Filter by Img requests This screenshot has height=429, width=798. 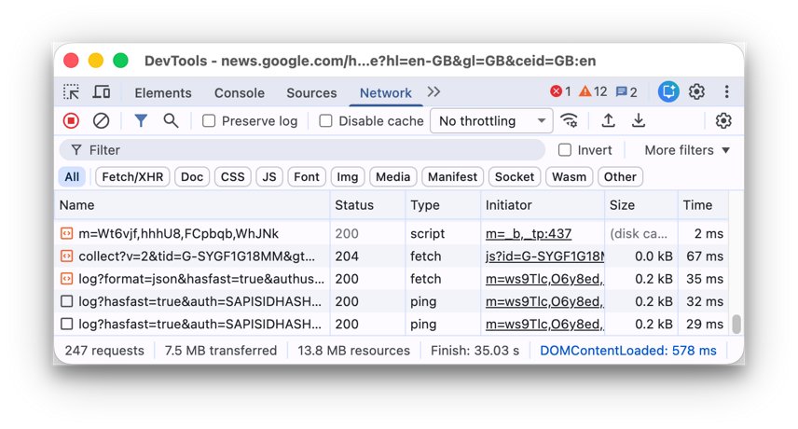(x=348, y=176)
